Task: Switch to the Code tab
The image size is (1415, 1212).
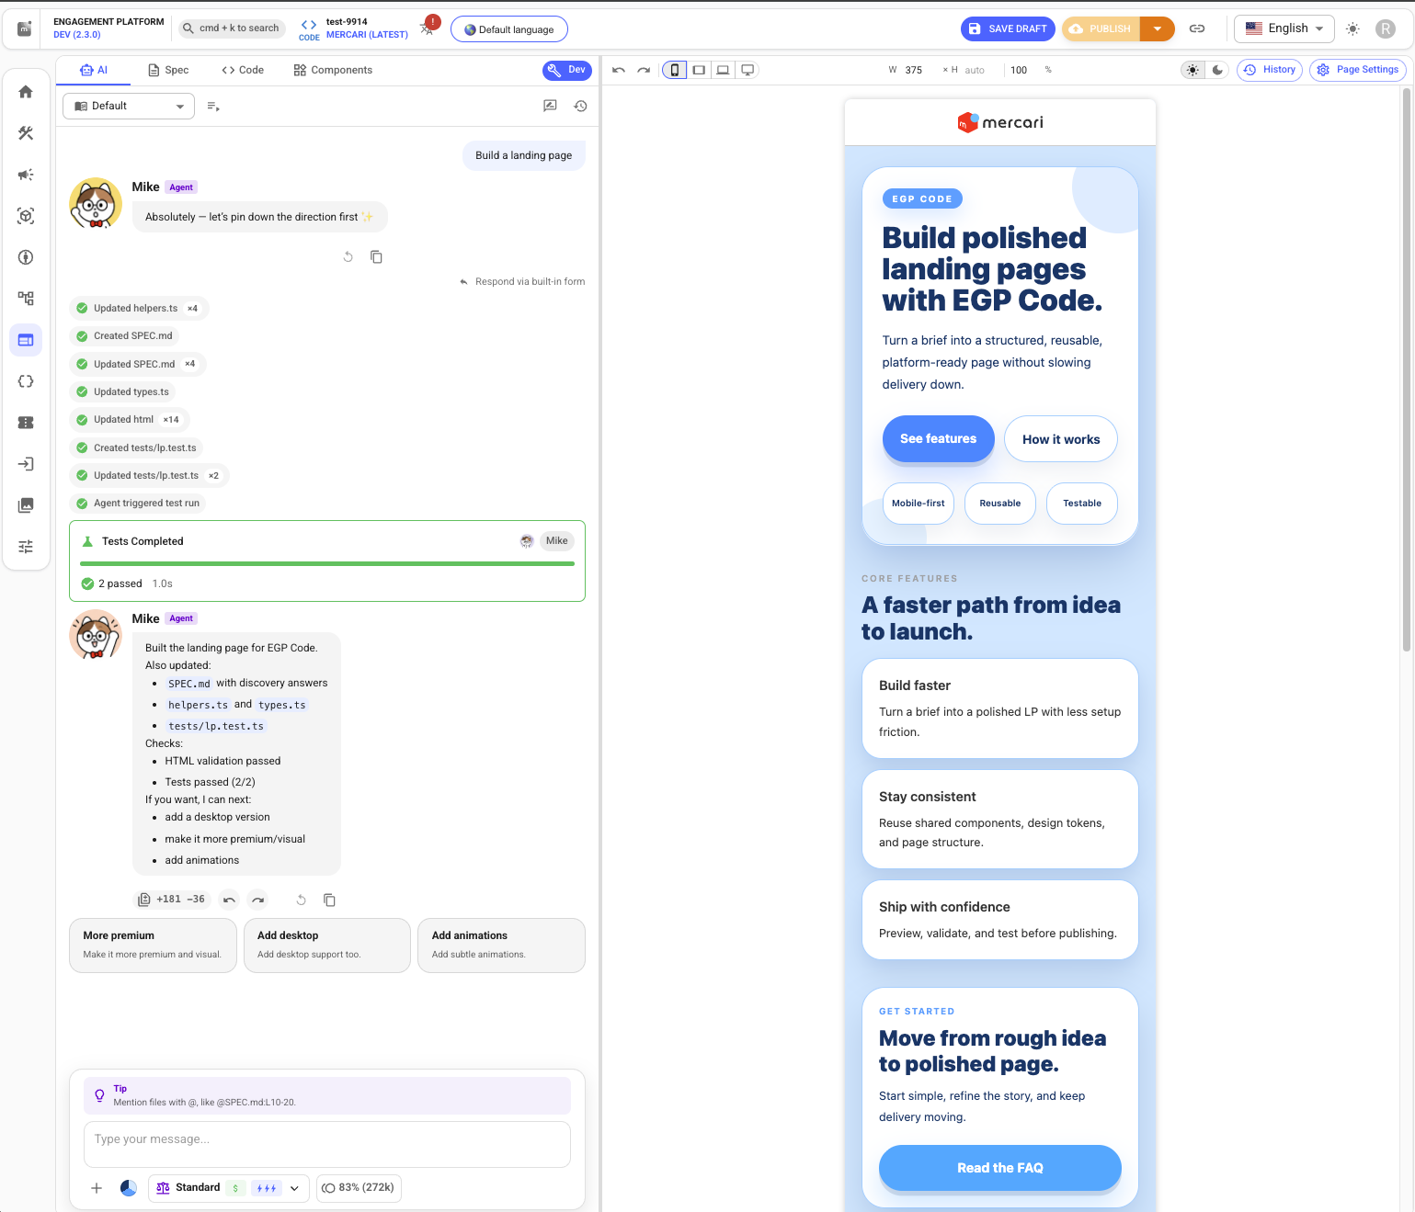Action: pos(243,70)
